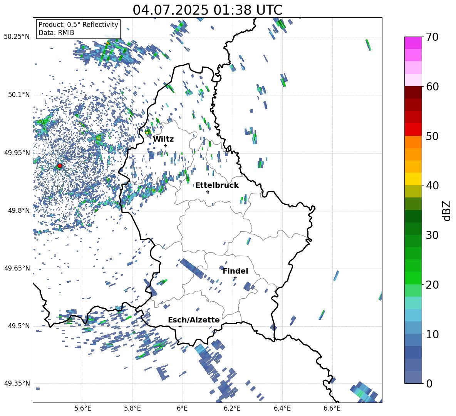The width and height of the screenshot is (456, 416).
Task: Click the yellow colorbar segment above 40
Action: tap(413, 179)
